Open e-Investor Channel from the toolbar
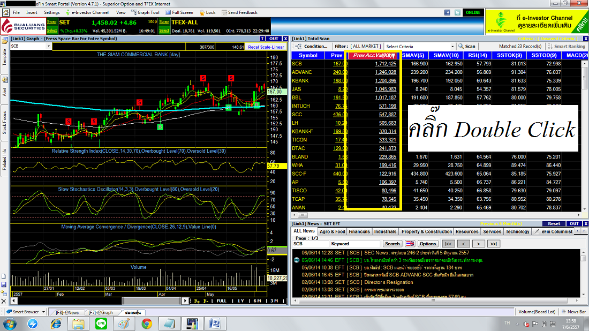The width and height of the screenshot is (589, 331). pos(87,12)
